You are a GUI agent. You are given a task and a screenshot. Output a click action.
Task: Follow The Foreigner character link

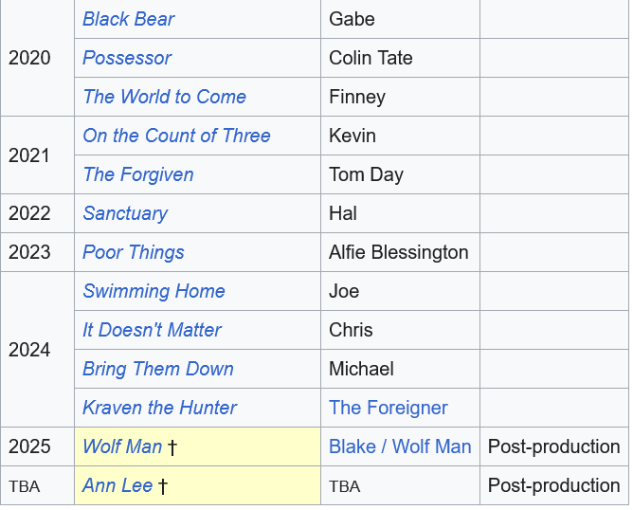[x=389, y=408]
